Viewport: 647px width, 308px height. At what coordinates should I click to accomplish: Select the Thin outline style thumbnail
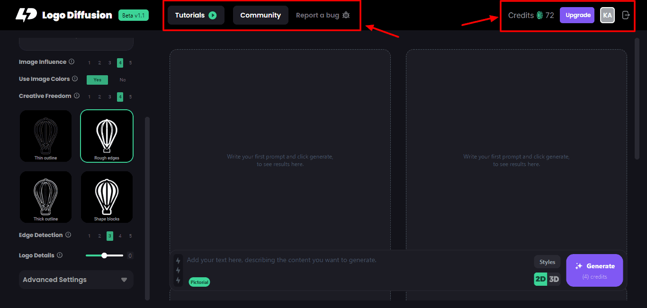pos(45,136)
